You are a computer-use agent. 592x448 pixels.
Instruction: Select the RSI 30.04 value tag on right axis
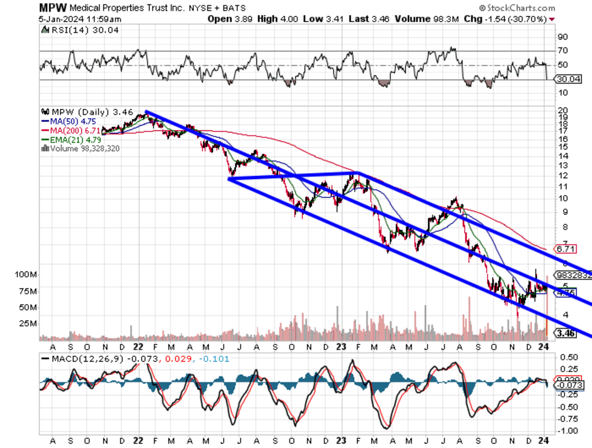point(568,78)
